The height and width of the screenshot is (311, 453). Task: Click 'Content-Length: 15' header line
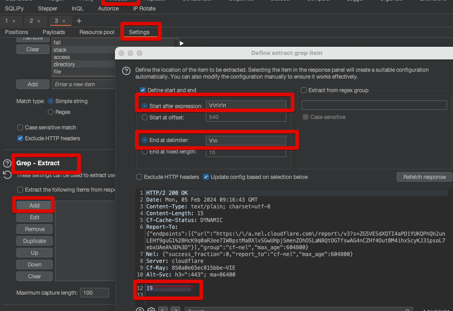[175, 213]
